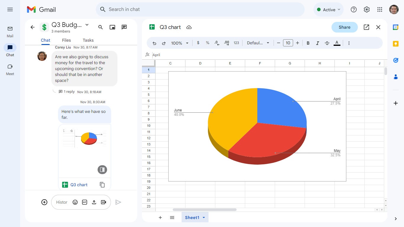Viewport: 404px width, 227px height.
Task: Click the Gmail logo
Action: point(41,9)
